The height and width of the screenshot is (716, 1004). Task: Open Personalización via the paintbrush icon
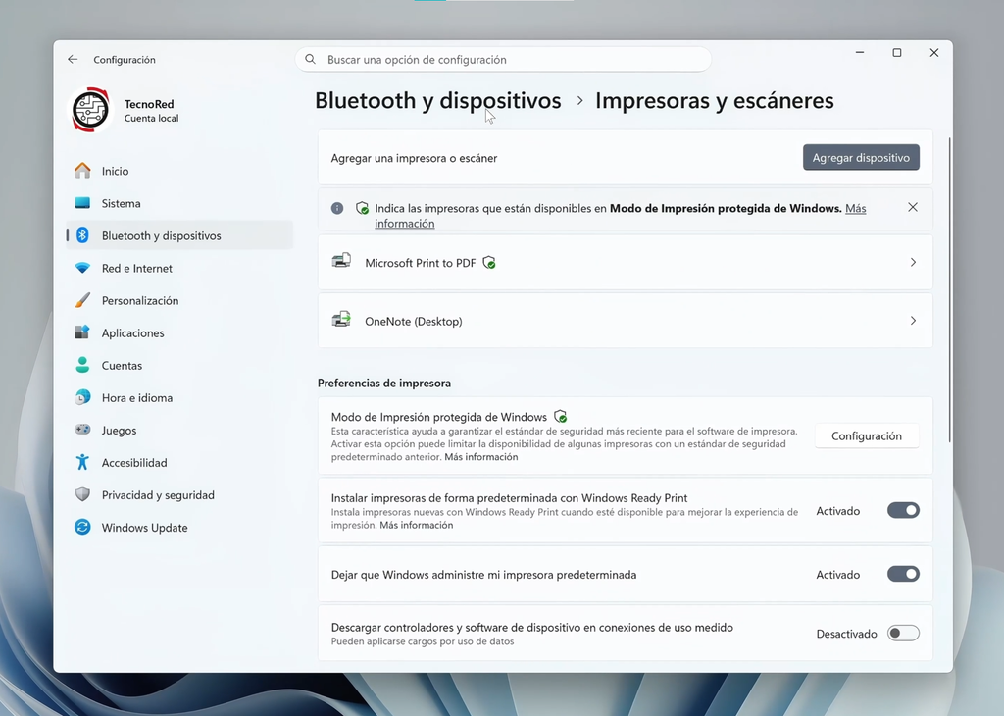coord(82,300)
